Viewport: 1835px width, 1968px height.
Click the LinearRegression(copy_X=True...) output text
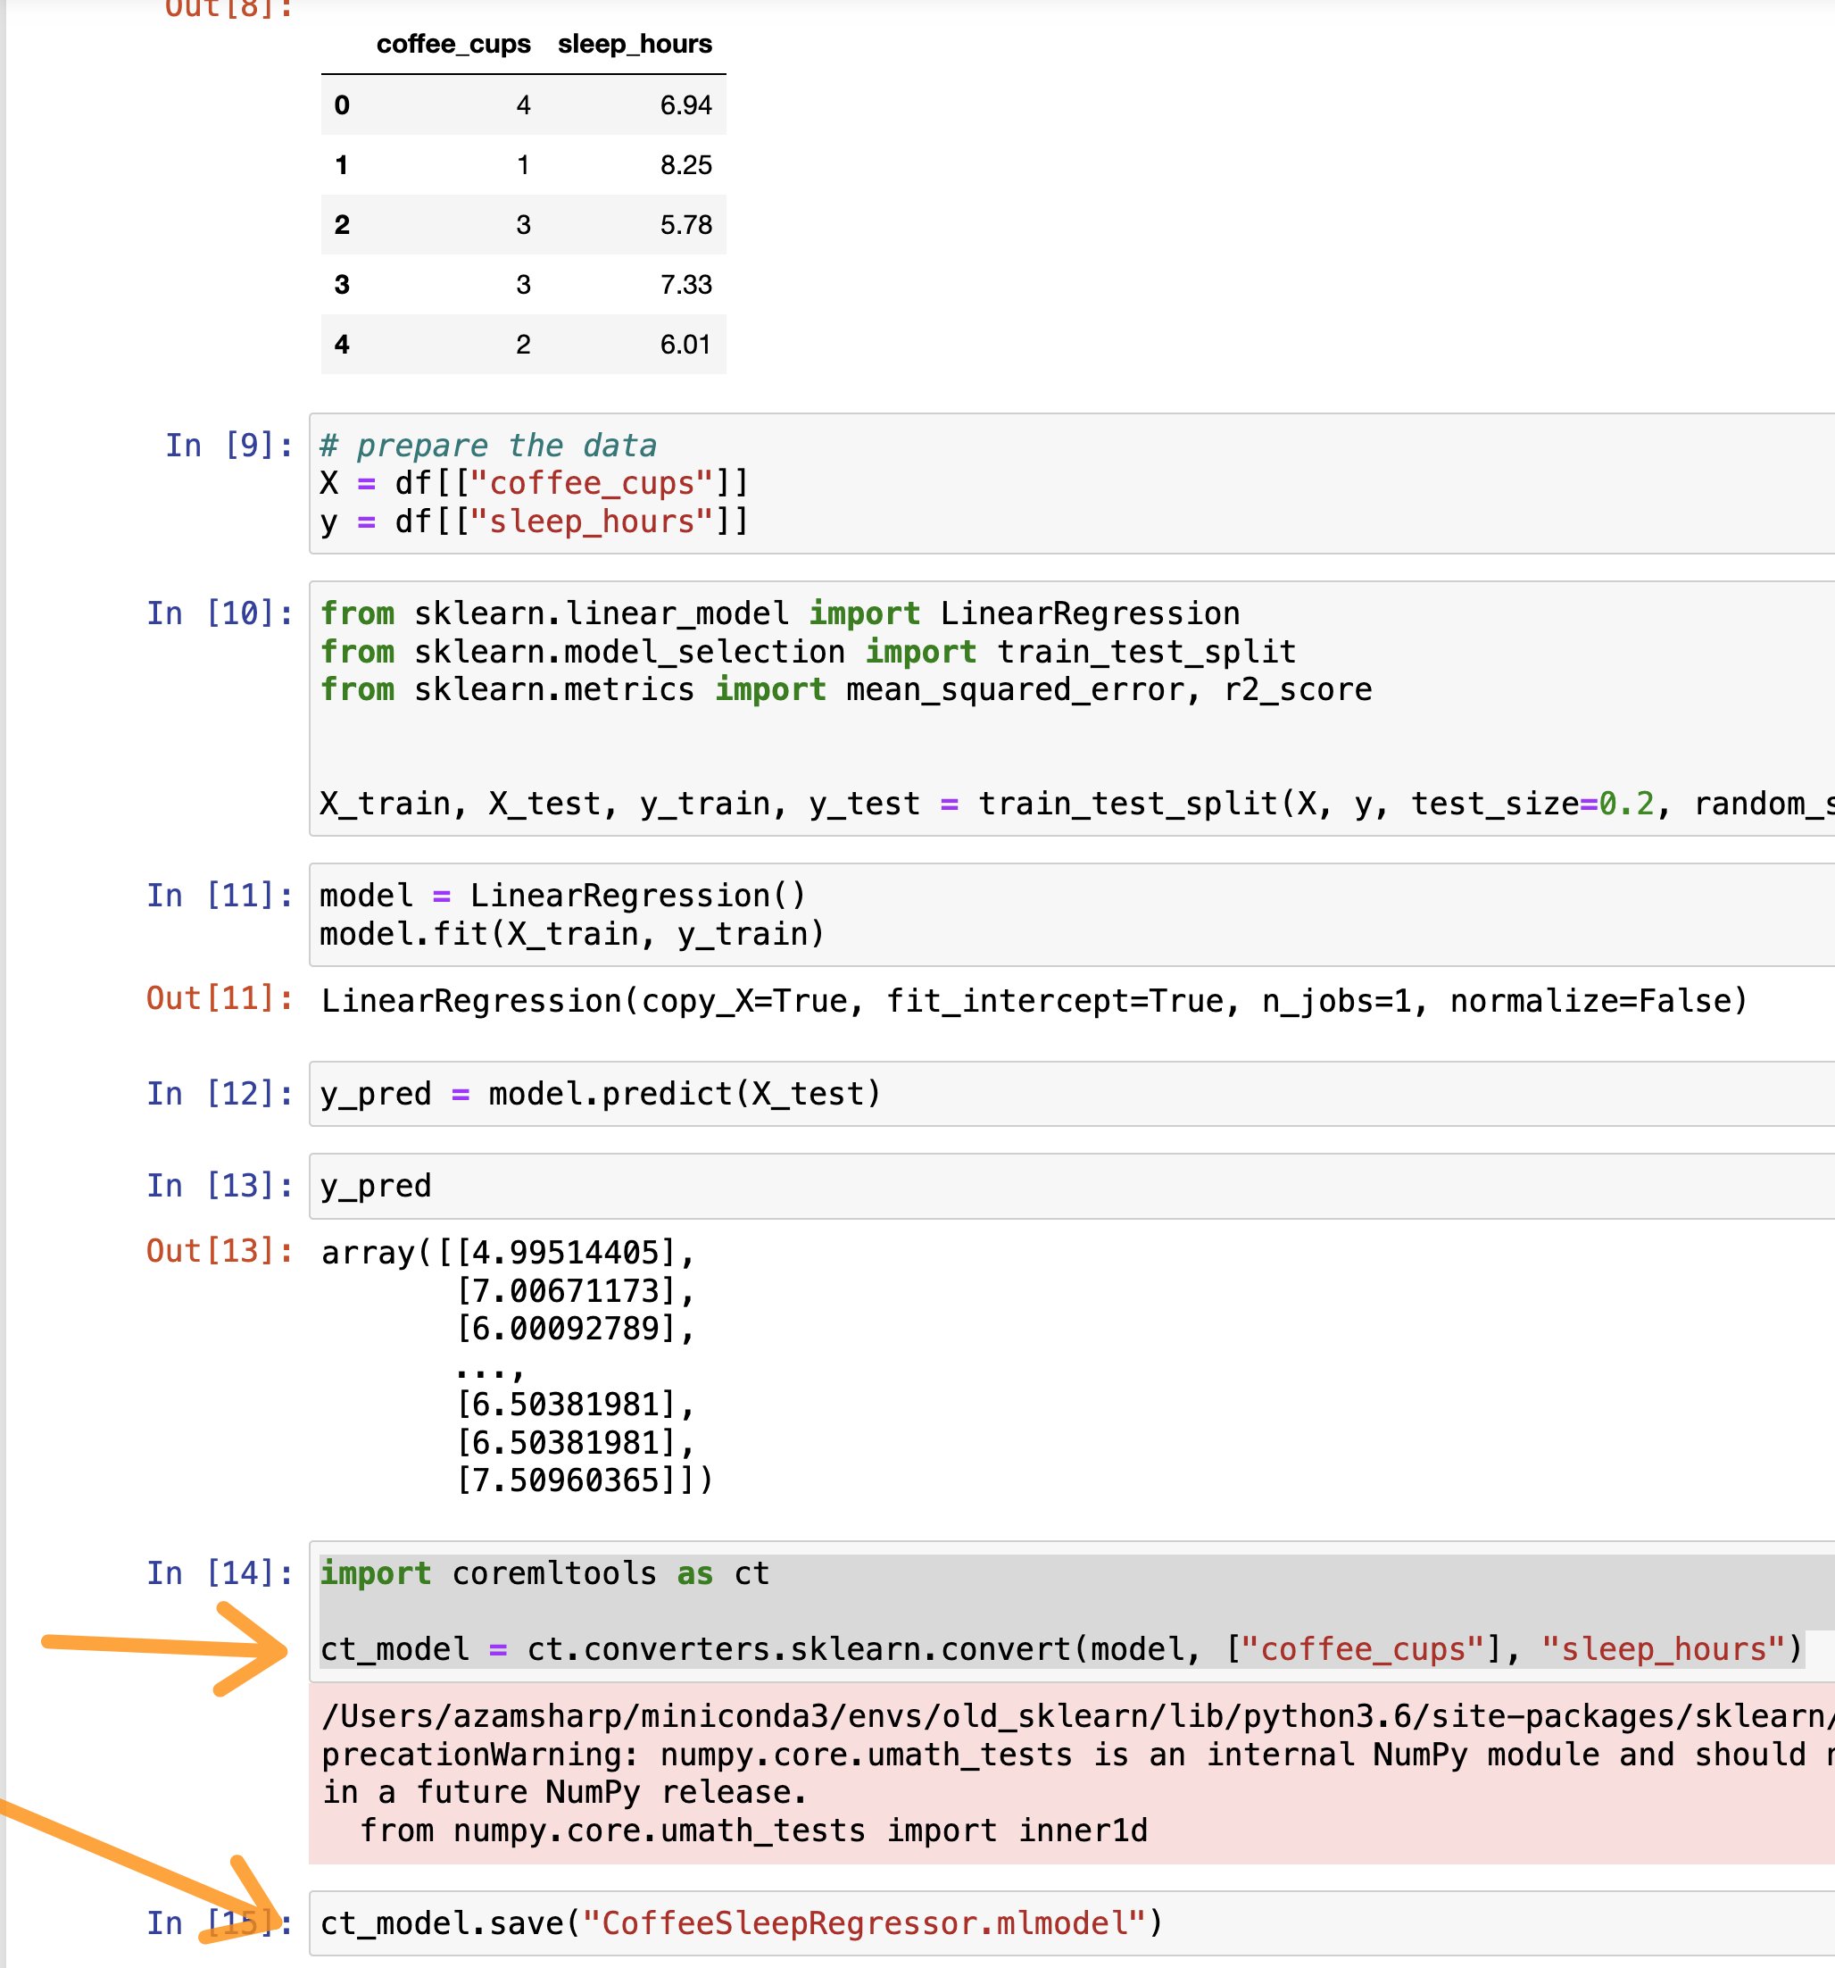(x=1034, y=1001)
